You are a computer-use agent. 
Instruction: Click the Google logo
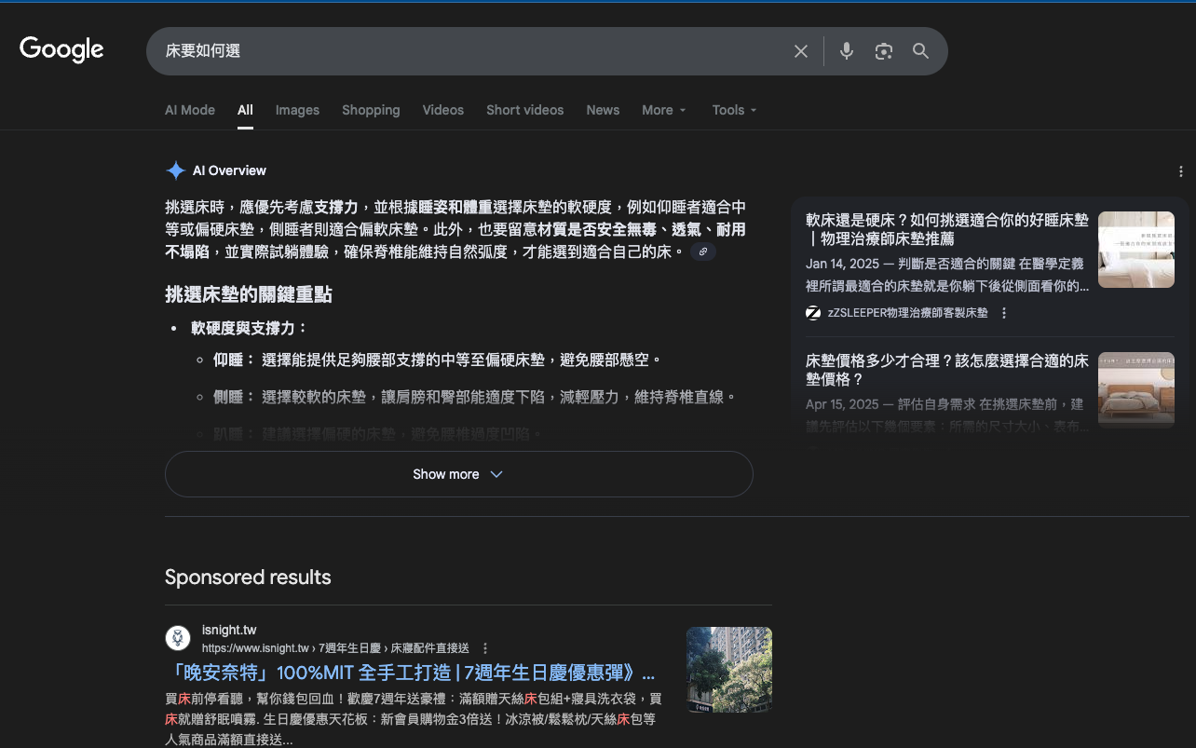[x=61, y=50]
